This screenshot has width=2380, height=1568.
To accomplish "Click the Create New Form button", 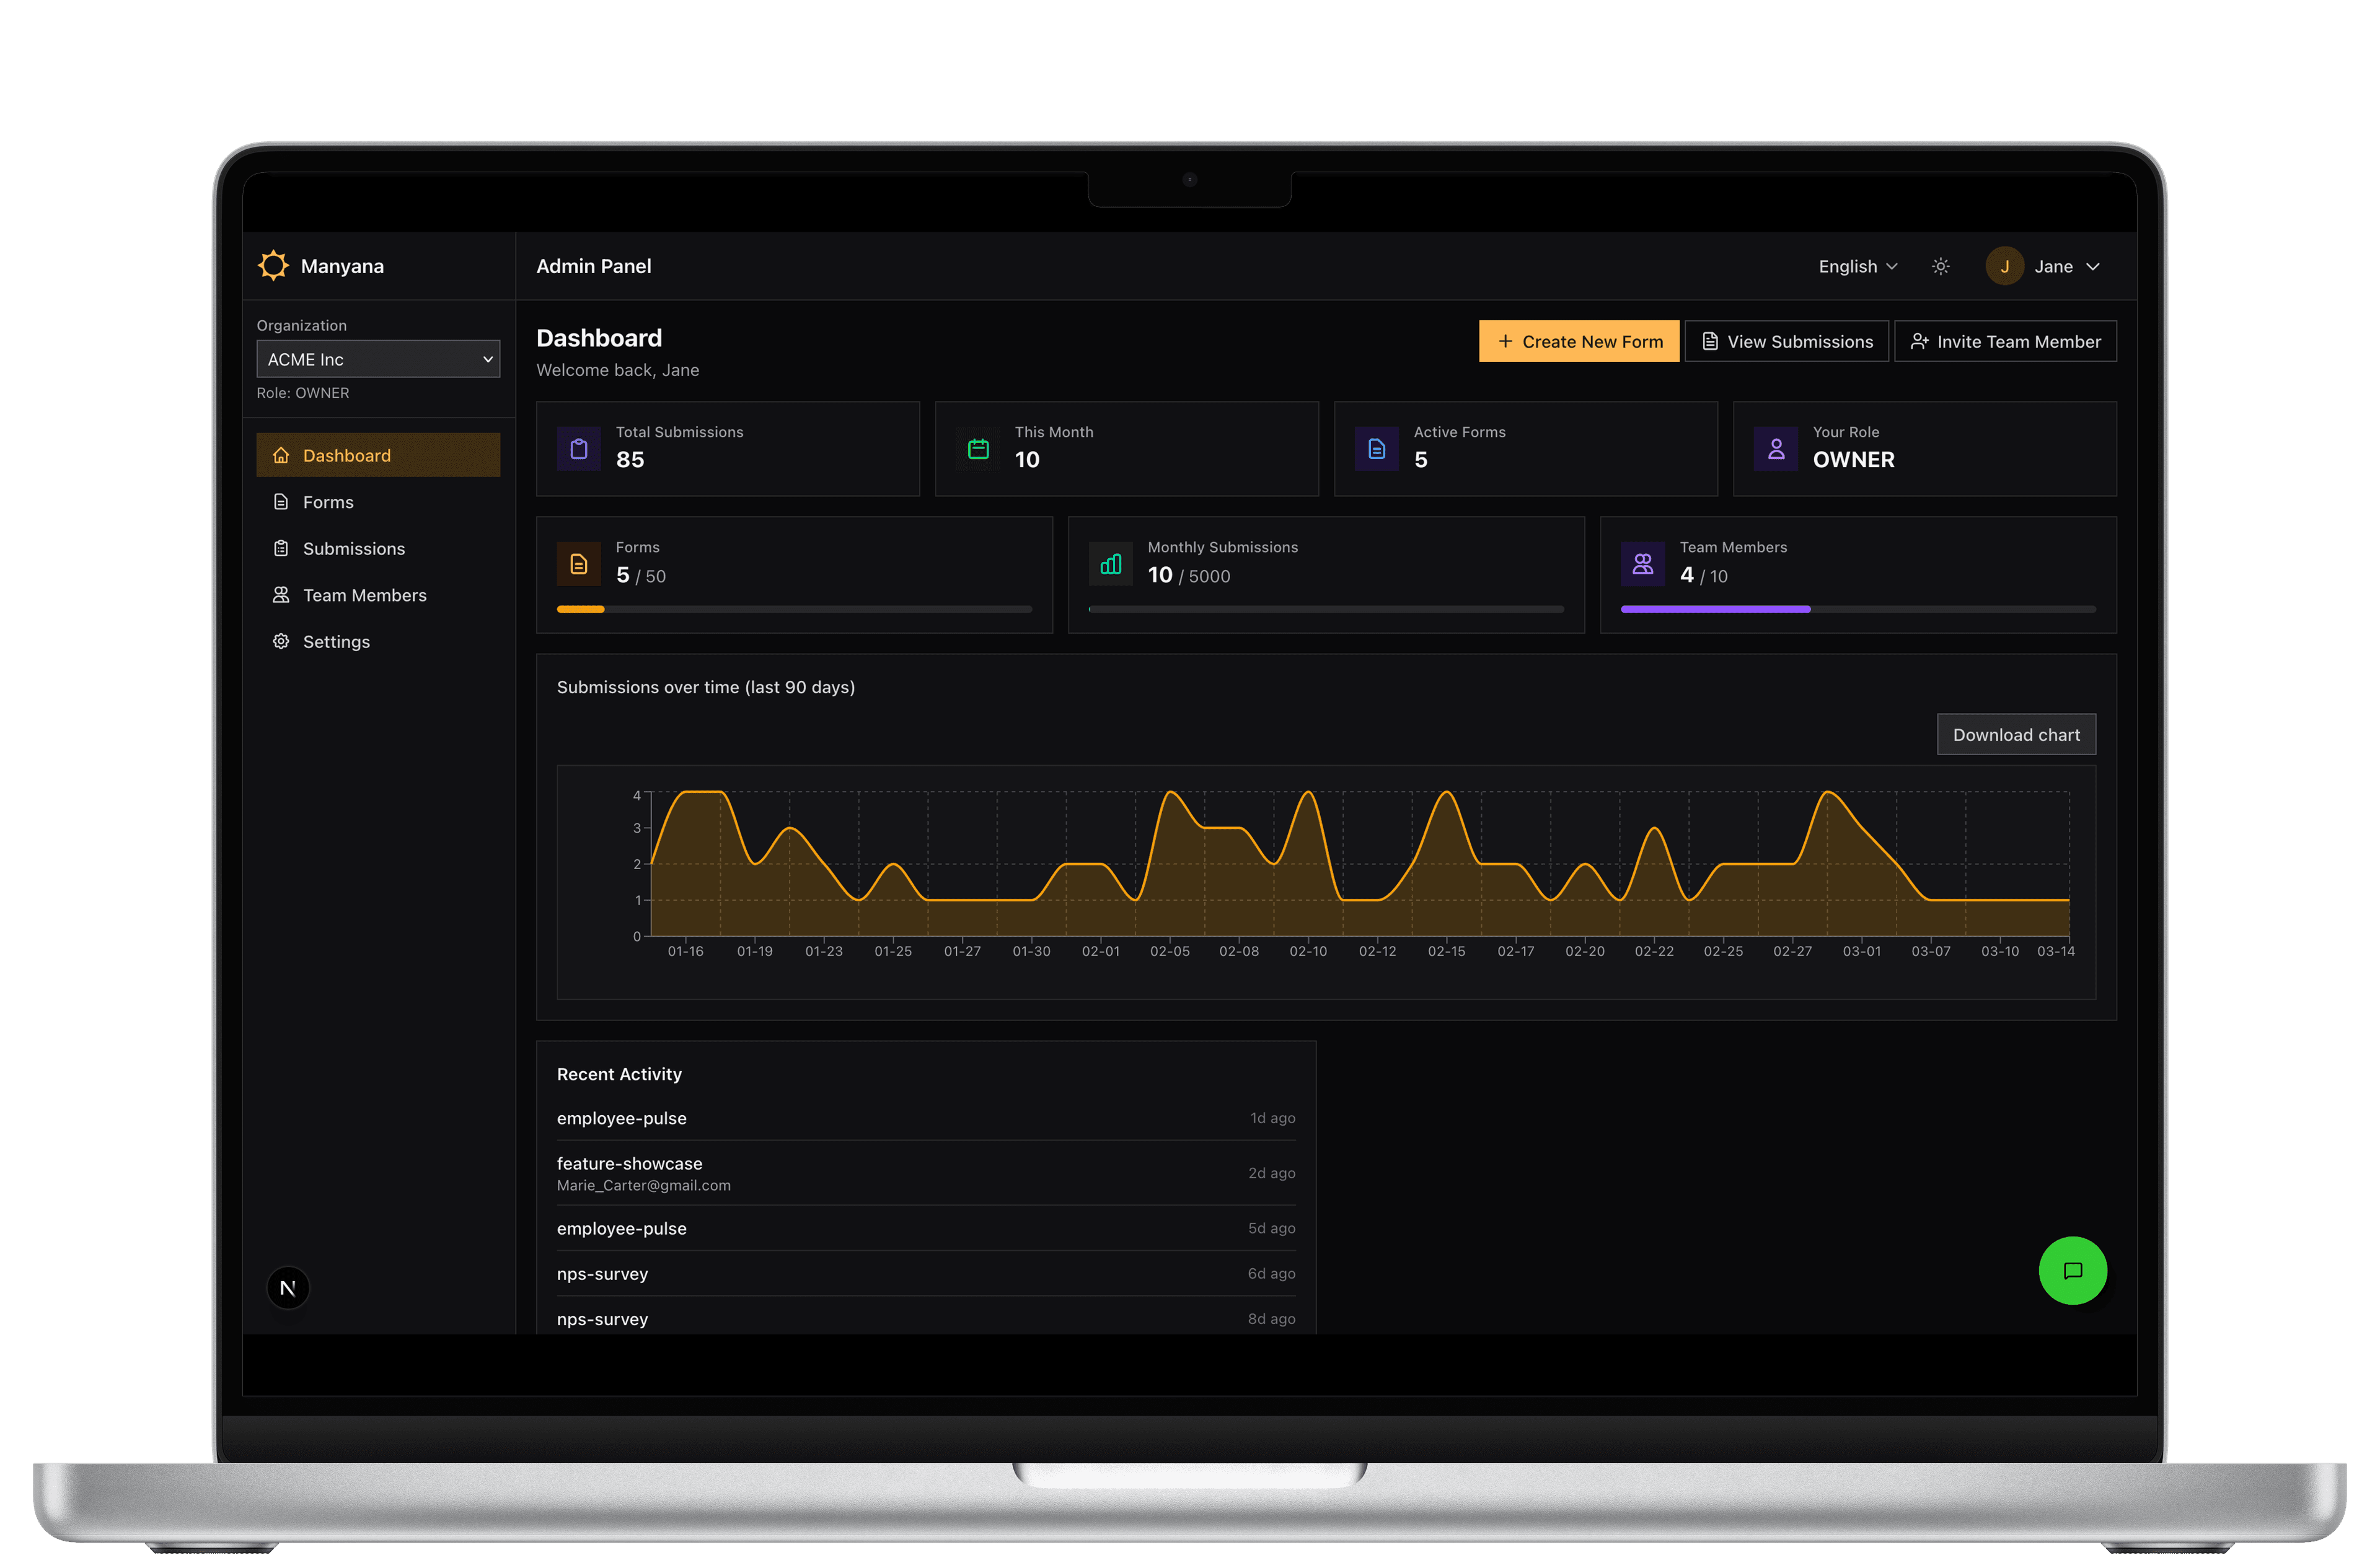I will coord(1579,341).
